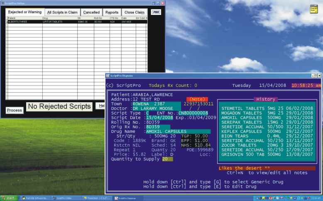Select BION TEARS in History
The width and height of the screenshot is (323, 201).
click(x=267, y=136)
